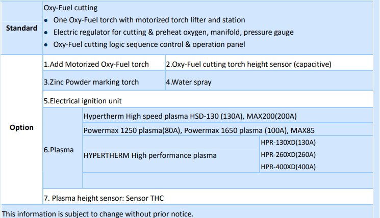Select "HYPERTHERM High performance plasma" cell
The image size is (380, 218).
pyautogui.click(x=150, y=155)
